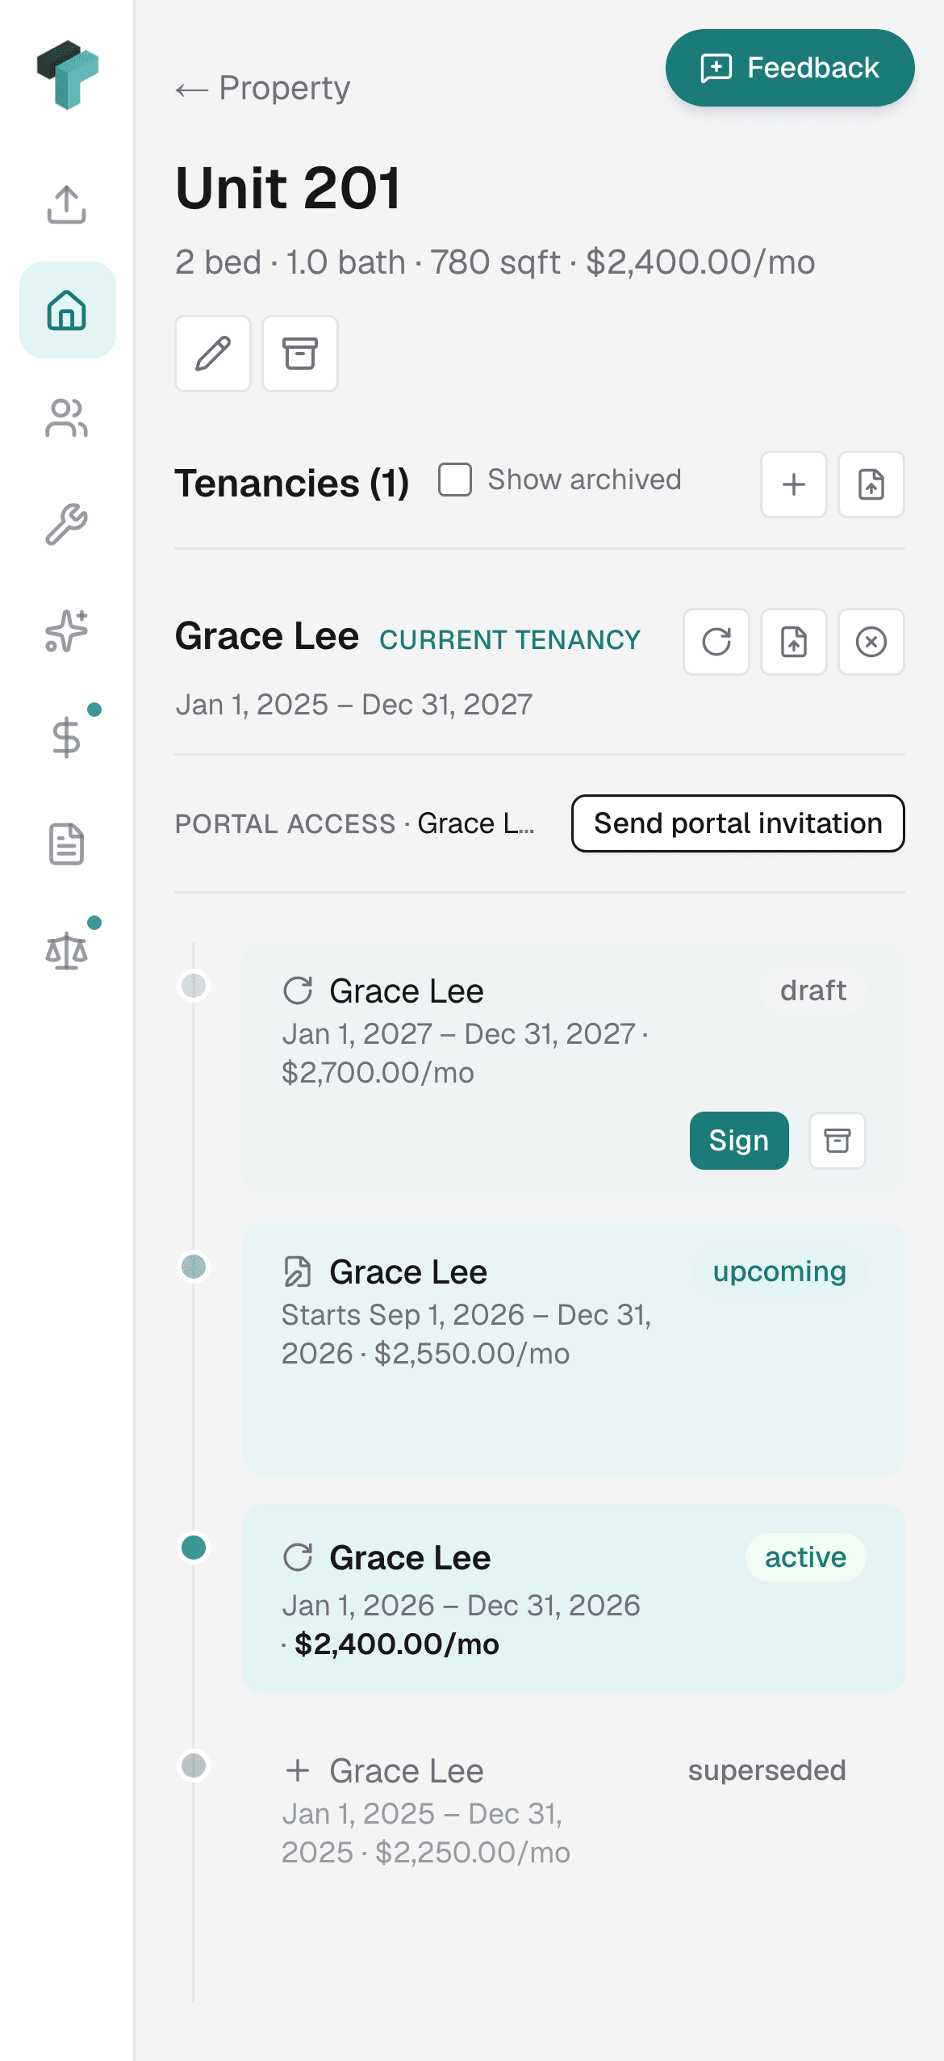Add a new tenancy with plus button
This screenshot has width=944, height=2061.
794,484
